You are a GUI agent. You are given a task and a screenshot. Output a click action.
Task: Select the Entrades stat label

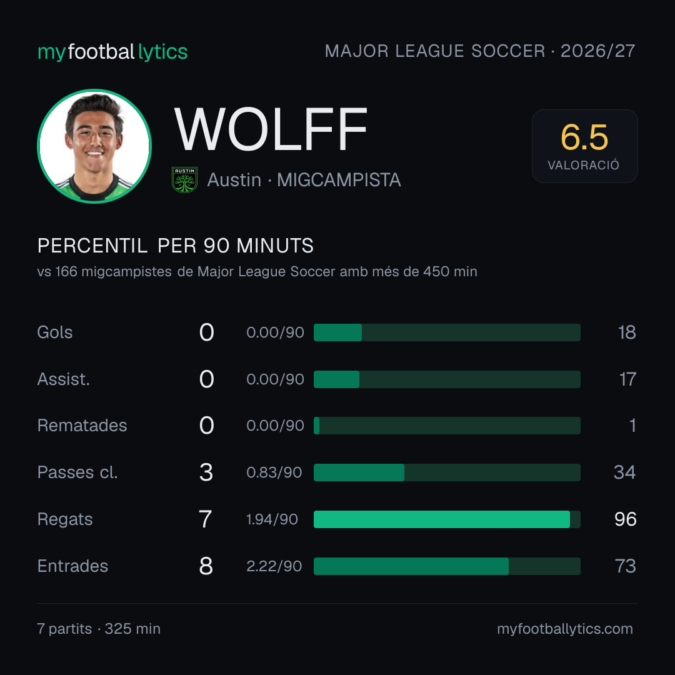(x=72, y=566)
